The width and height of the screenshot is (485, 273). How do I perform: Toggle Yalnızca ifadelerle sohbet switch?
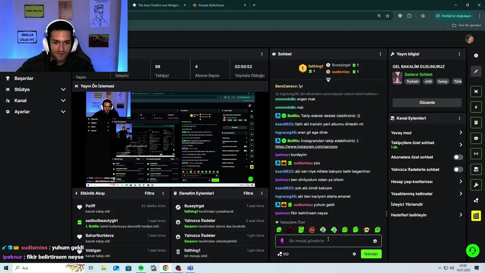[458, 169]
